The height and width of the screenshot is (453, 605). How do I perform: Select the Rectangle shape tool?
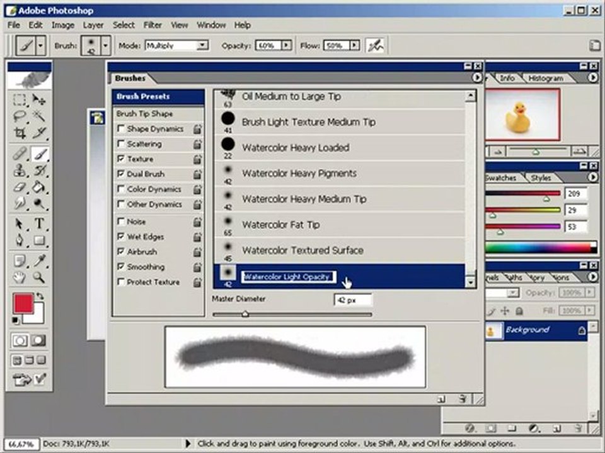tap(38, 240)
